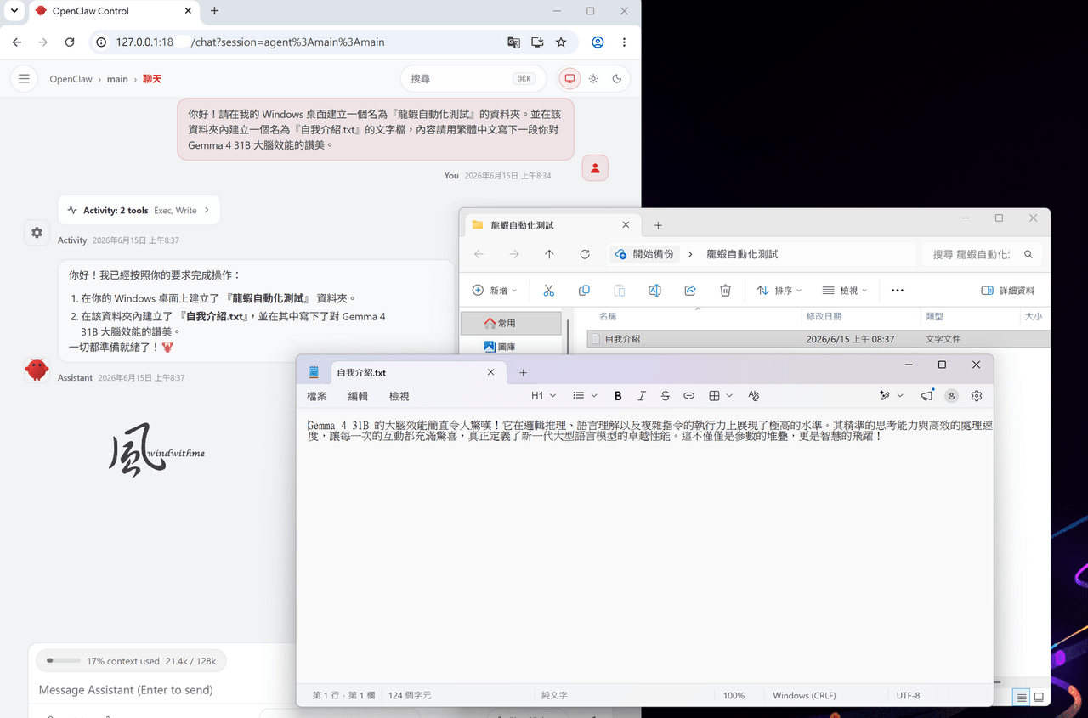This screenshot has height=718, width=1088.
Task: Open list style dropdown in Notepad
Action: [585, 396]
